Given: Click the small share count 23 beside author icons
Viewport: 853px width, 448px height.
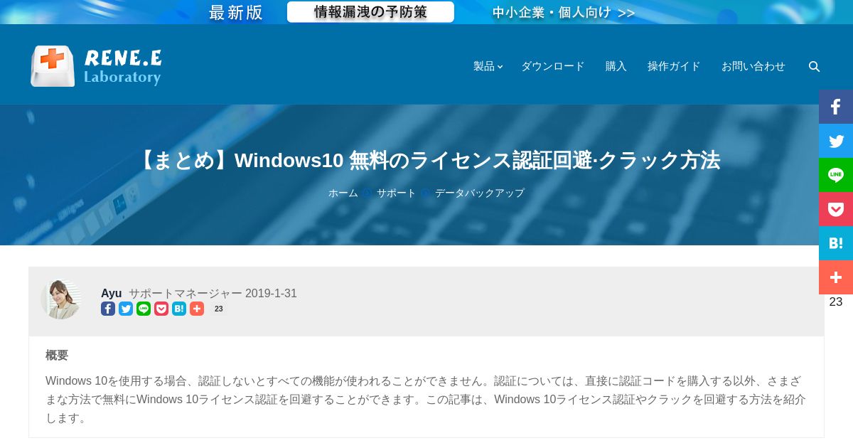Looking at the screenshot, I should click(219, 309).
